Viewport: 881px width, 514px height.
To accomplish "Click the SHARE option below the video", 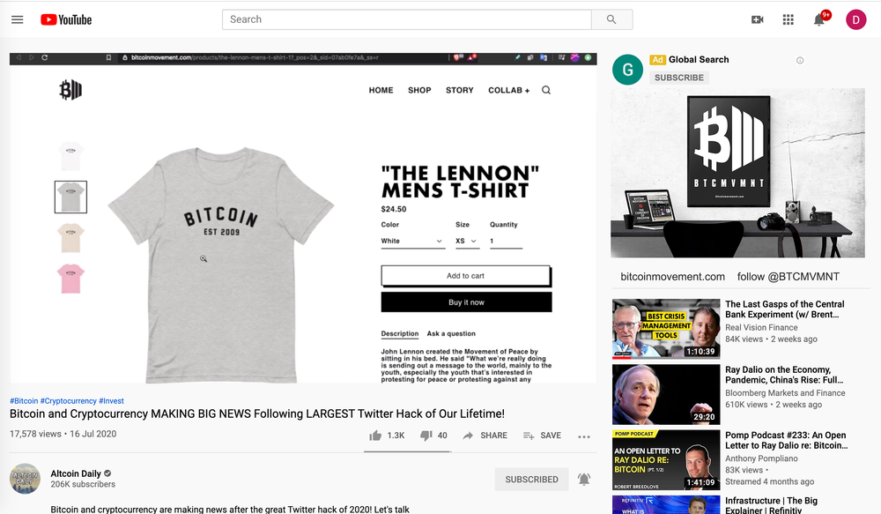I will [485, 436].
